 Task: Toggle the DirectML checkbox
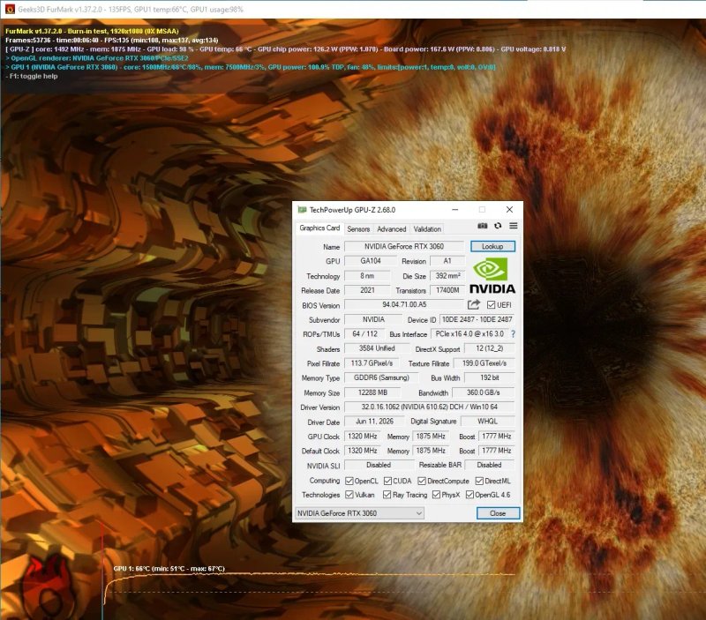[x=479, y=481]
